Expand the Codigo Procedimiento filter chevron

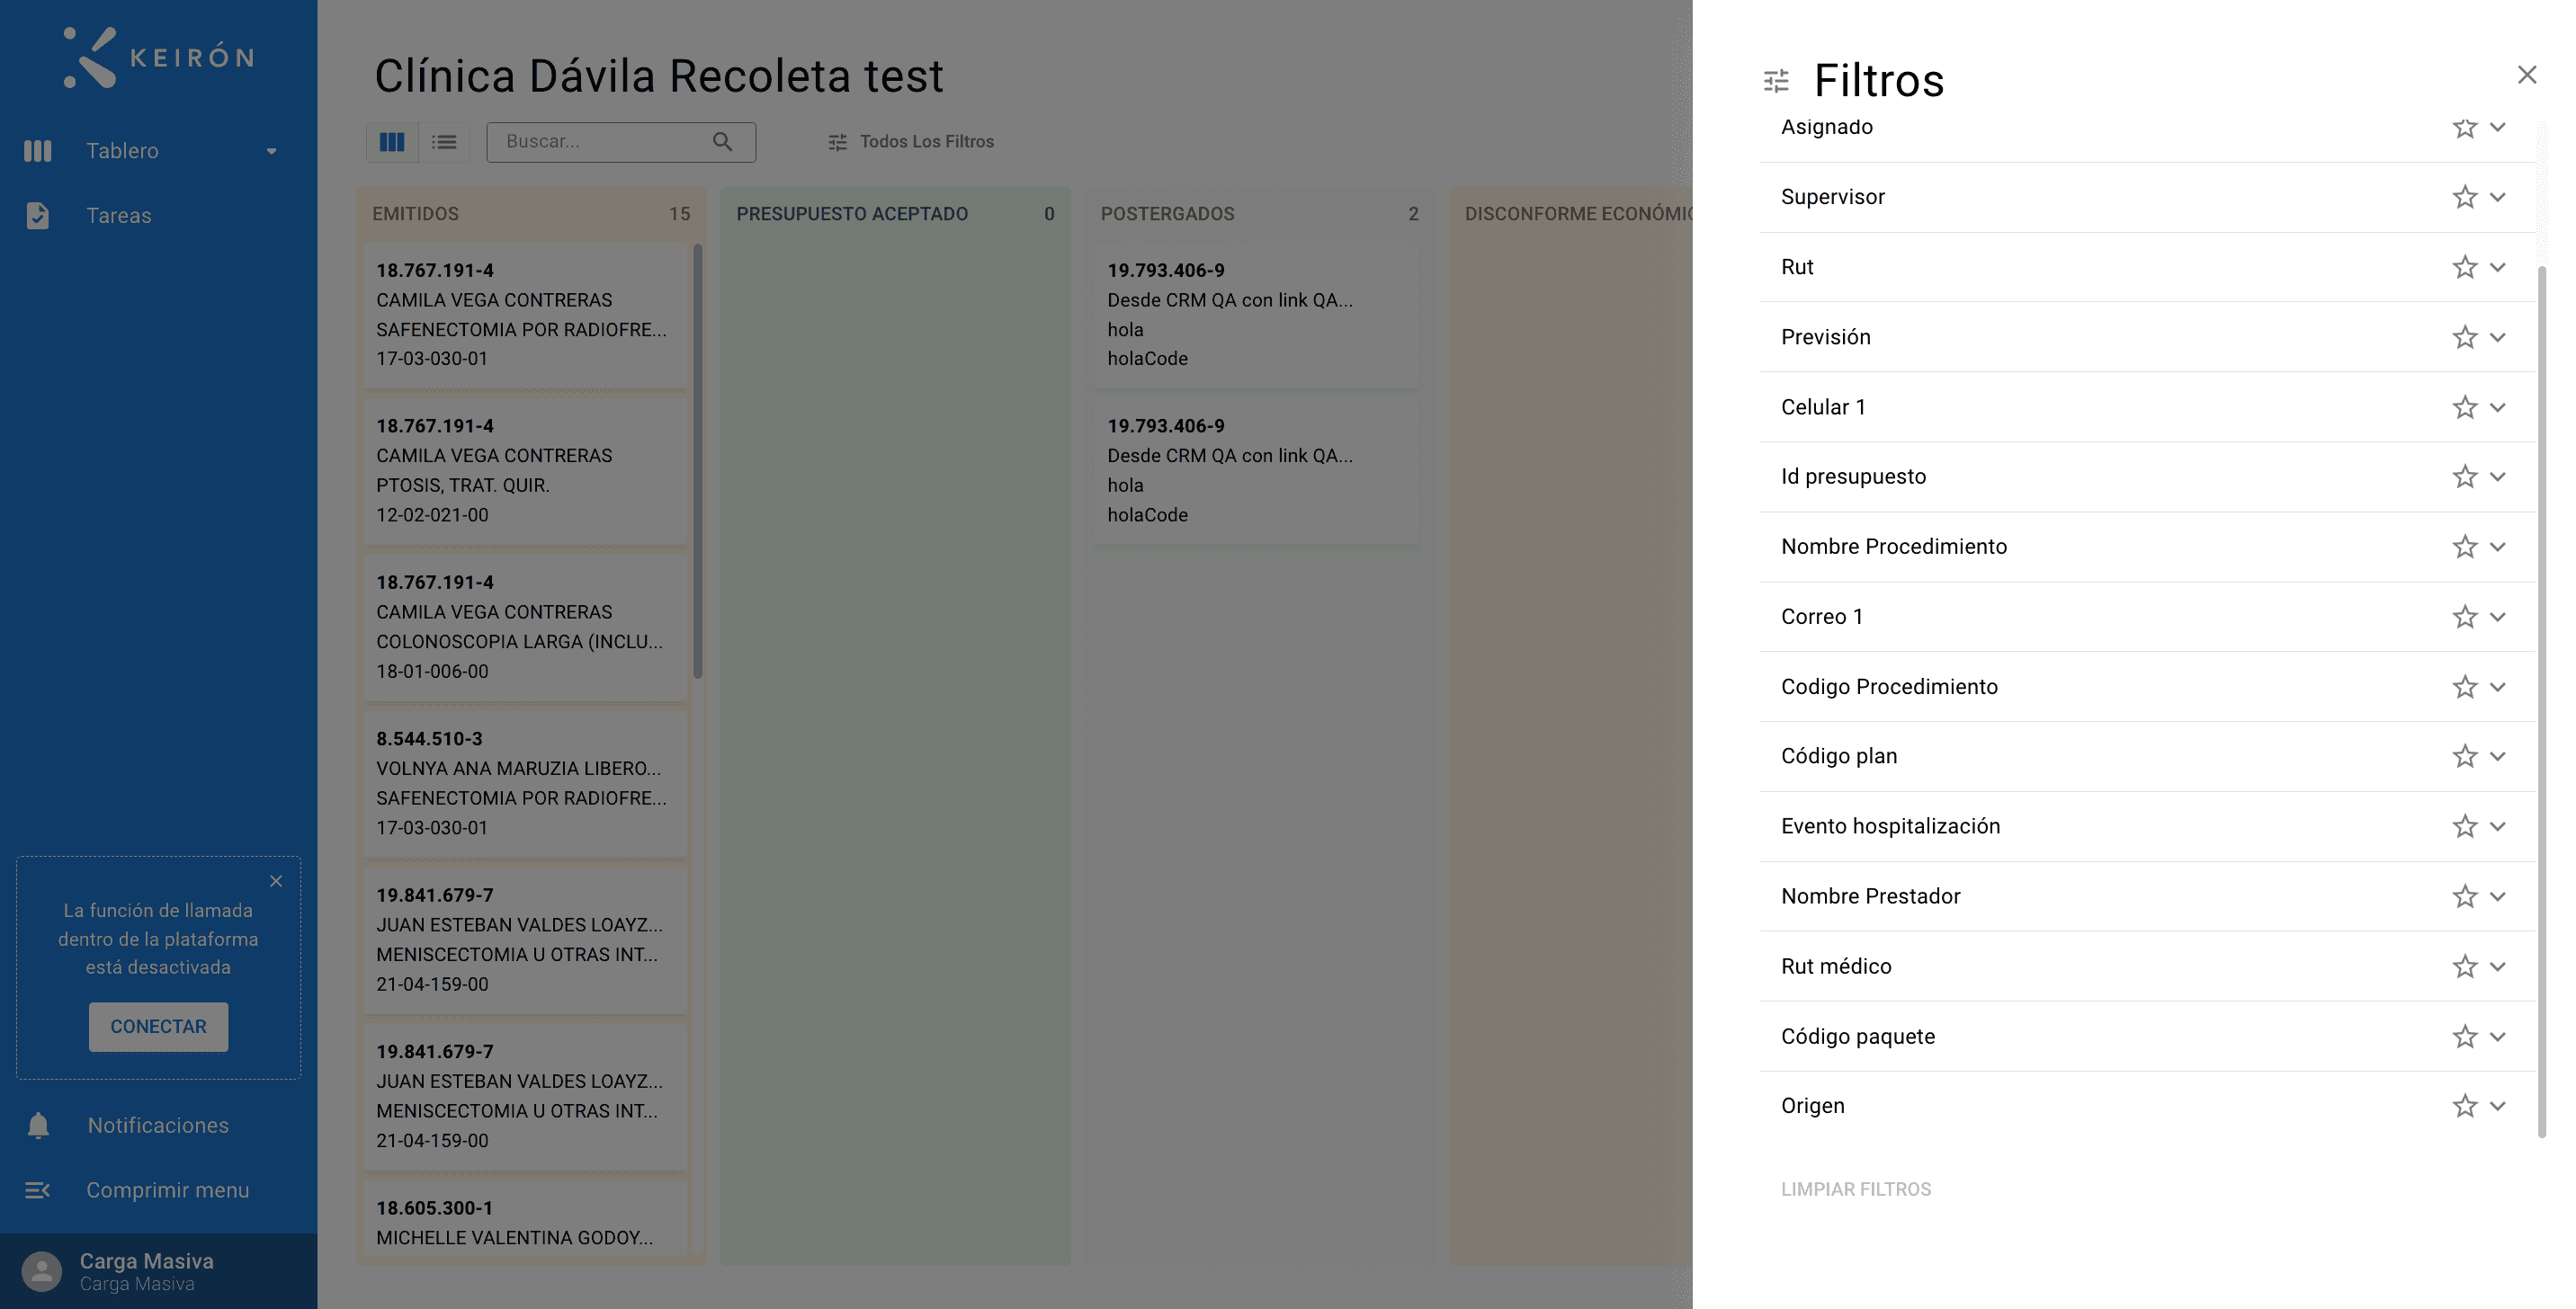point(2497,687)
